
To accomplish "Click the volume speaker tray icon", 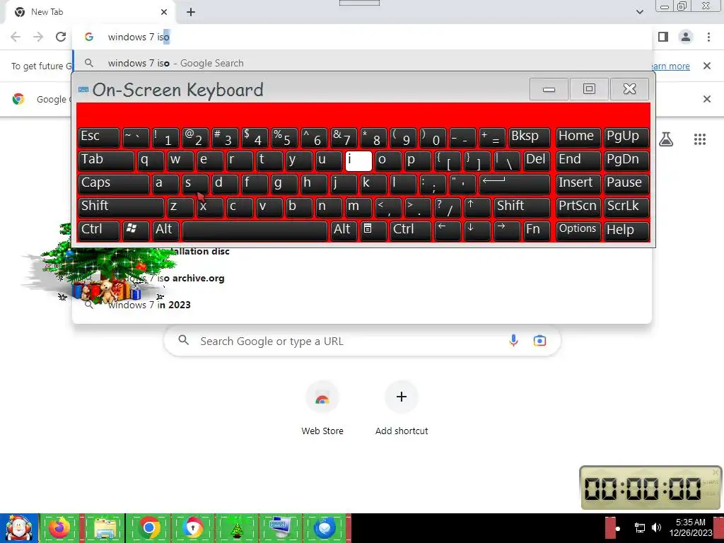I will [656, 527].
